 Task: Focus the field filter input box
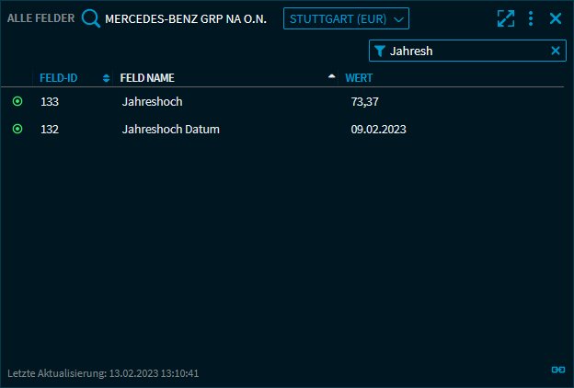click(465, 51)
